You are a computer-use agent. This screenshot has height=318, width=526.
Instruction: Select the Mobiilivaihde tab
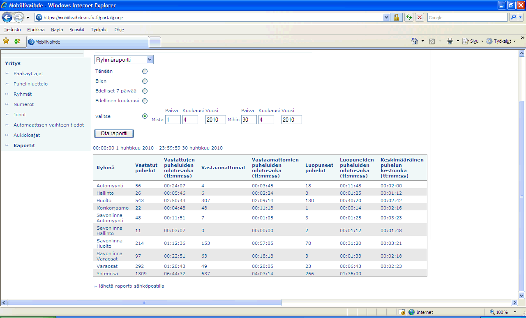(88, 41)
